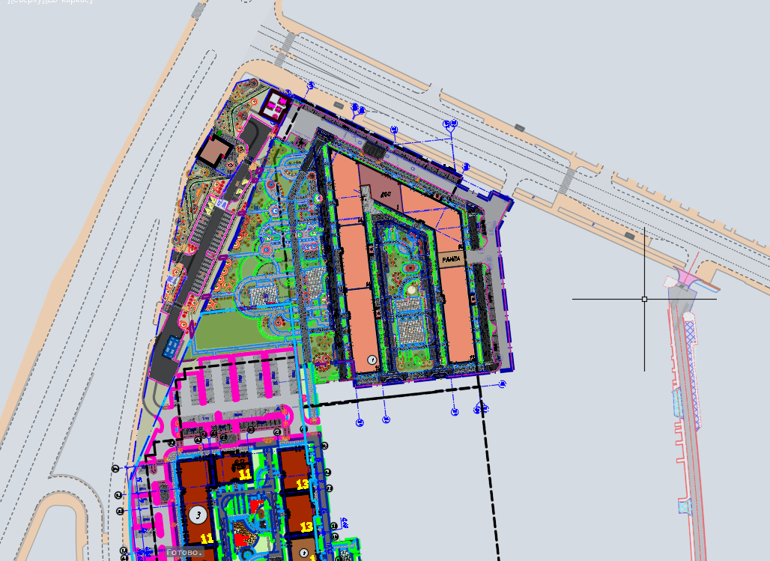Select the lower yellow 13 label
The image size is (770, 561).
[306, 527]
